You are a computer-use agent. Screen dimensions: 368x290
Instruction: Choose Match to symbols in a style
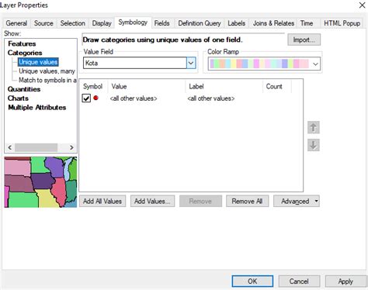click(47, 80)
